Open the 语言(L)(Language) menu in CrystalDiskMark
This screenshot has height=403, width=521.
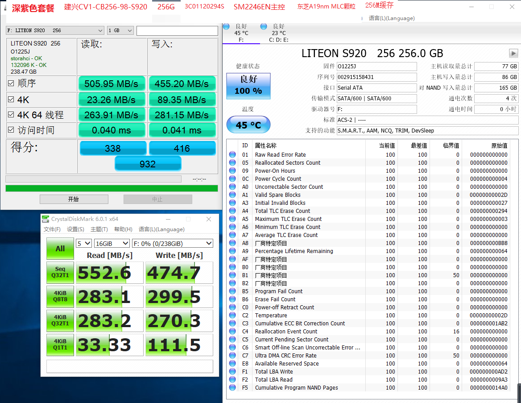click(x=161, y=229)
